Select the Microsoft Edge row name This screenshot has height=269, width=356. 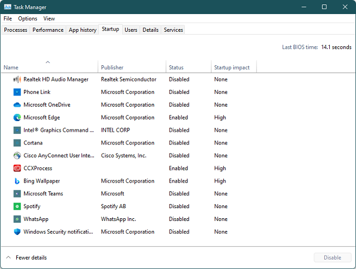[41, 118]
